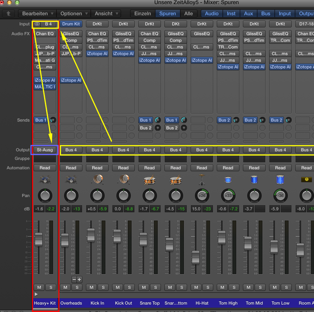Open the Heavy+ Kit Chan EQ plug-in
This screenshot has height=312, width=314.
(45, 34)
